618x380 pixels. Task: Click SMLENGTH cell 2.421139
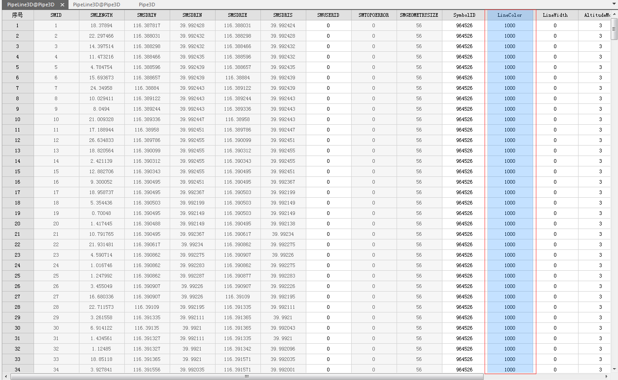pos(102,161)
